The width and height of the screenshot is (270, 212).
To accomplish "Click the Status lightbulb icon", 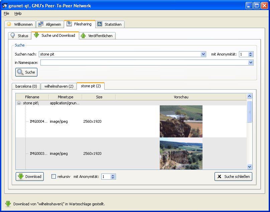I will click(13, 35).
